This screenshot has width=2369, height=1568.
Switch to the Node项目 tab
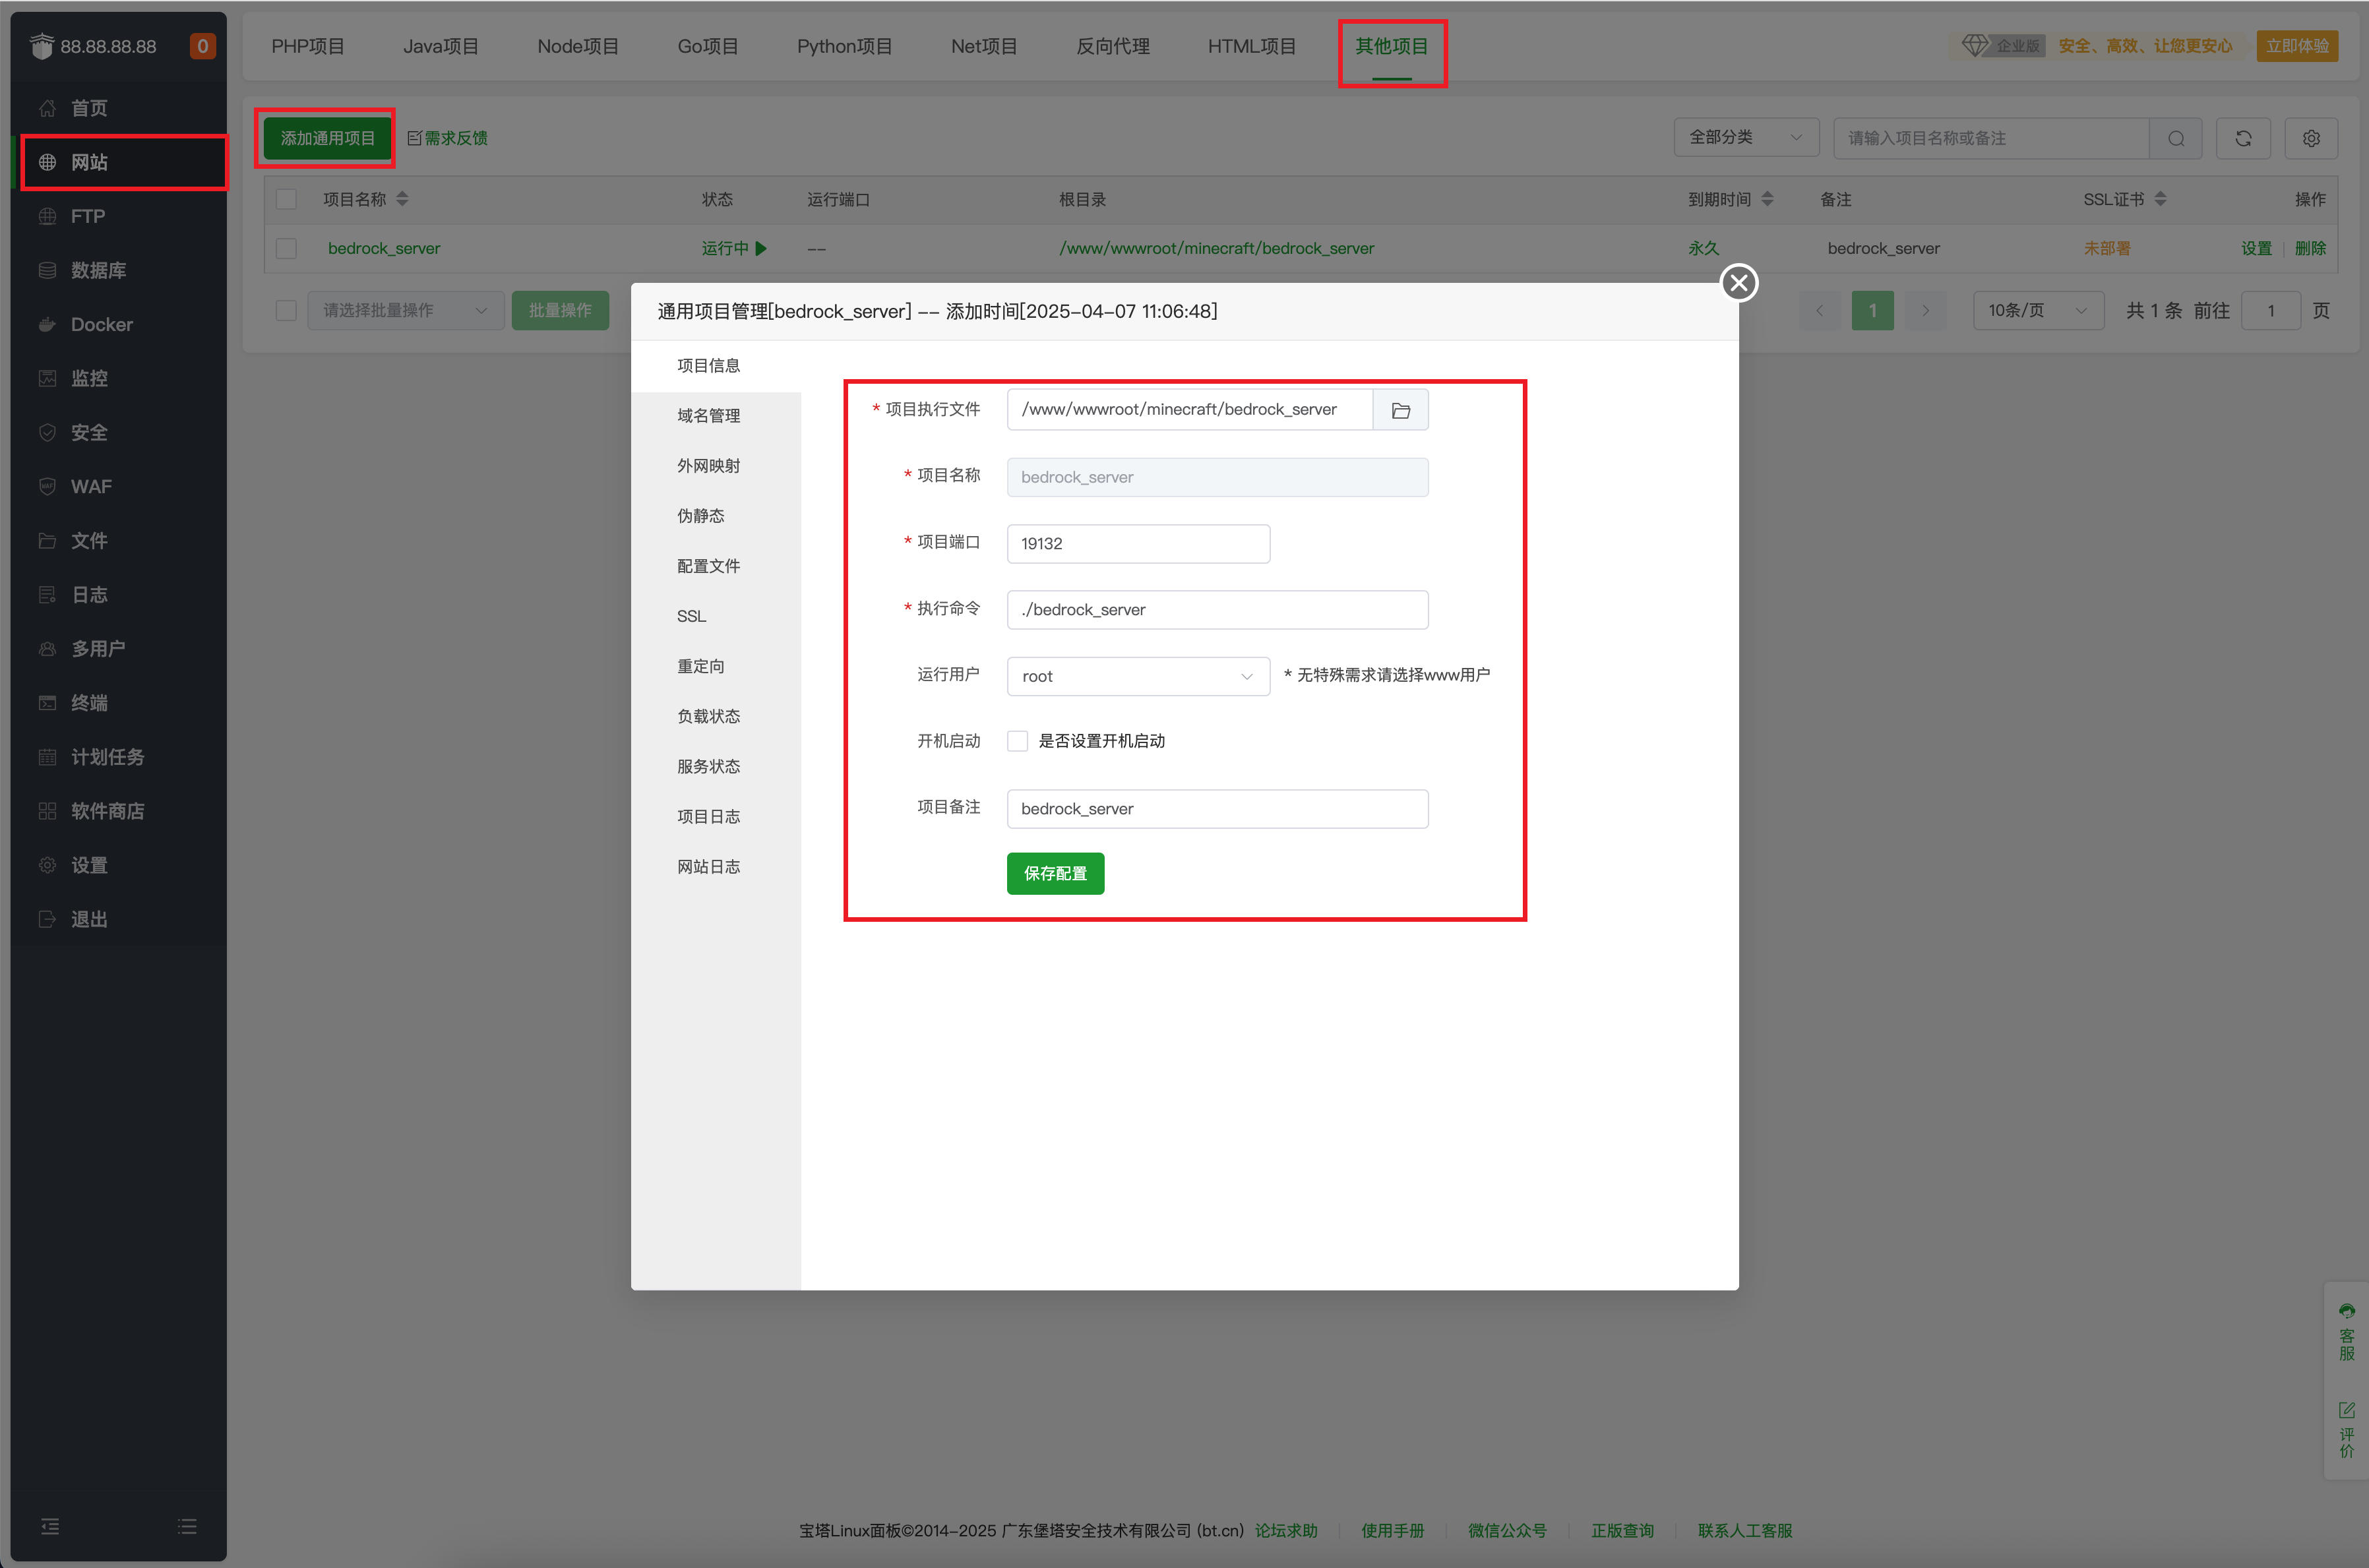click(x=578, y=46)
